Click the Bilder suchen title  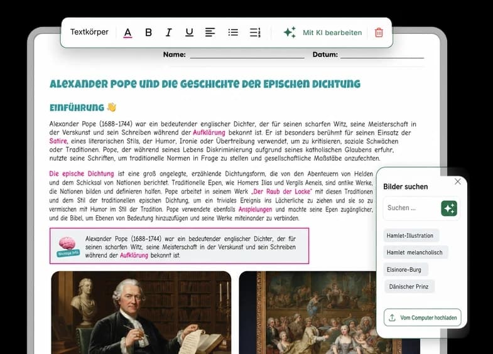[x=405, y=187]
